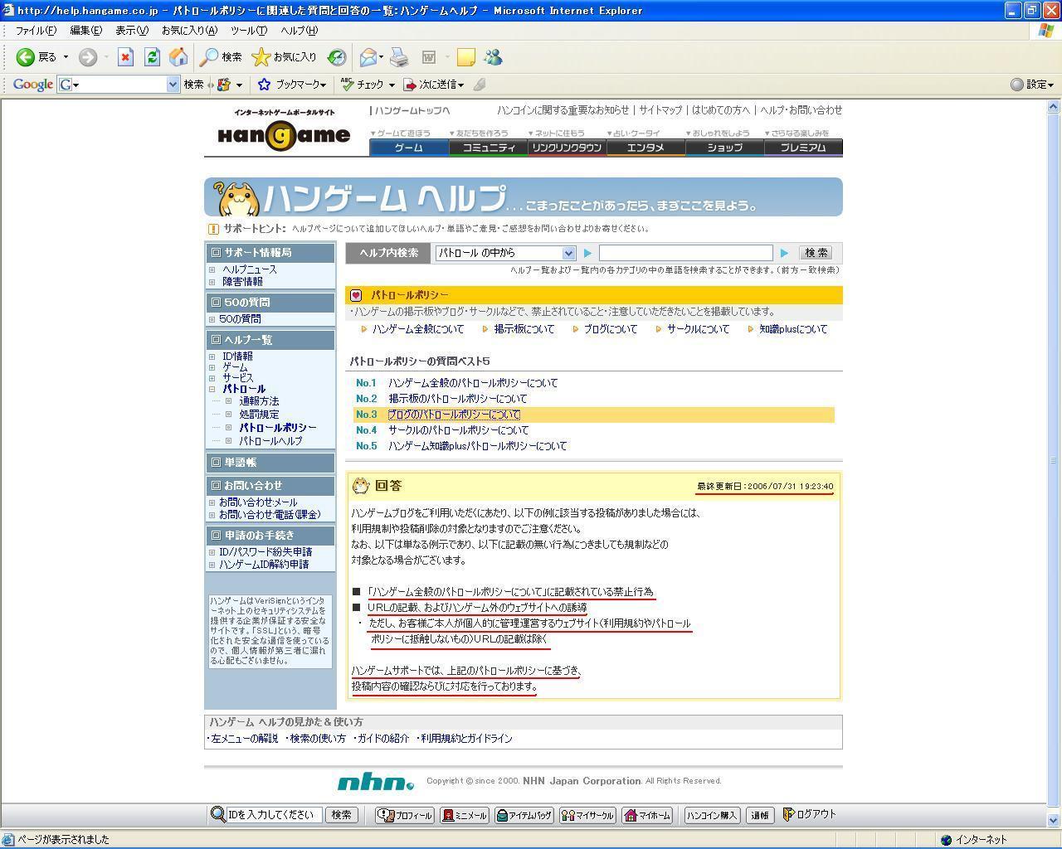Click the ハンコイン購入 button
1062x849 pixels.
point(712,815)
